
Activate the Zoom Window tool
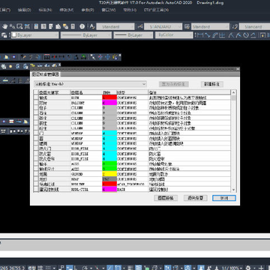(x=19, y=26)
